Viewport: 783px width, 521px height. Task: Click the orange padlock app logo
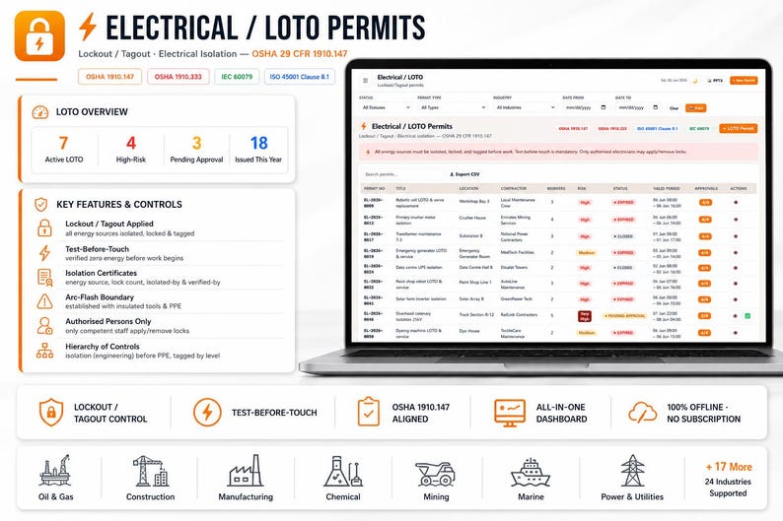[x=40, y=35]
